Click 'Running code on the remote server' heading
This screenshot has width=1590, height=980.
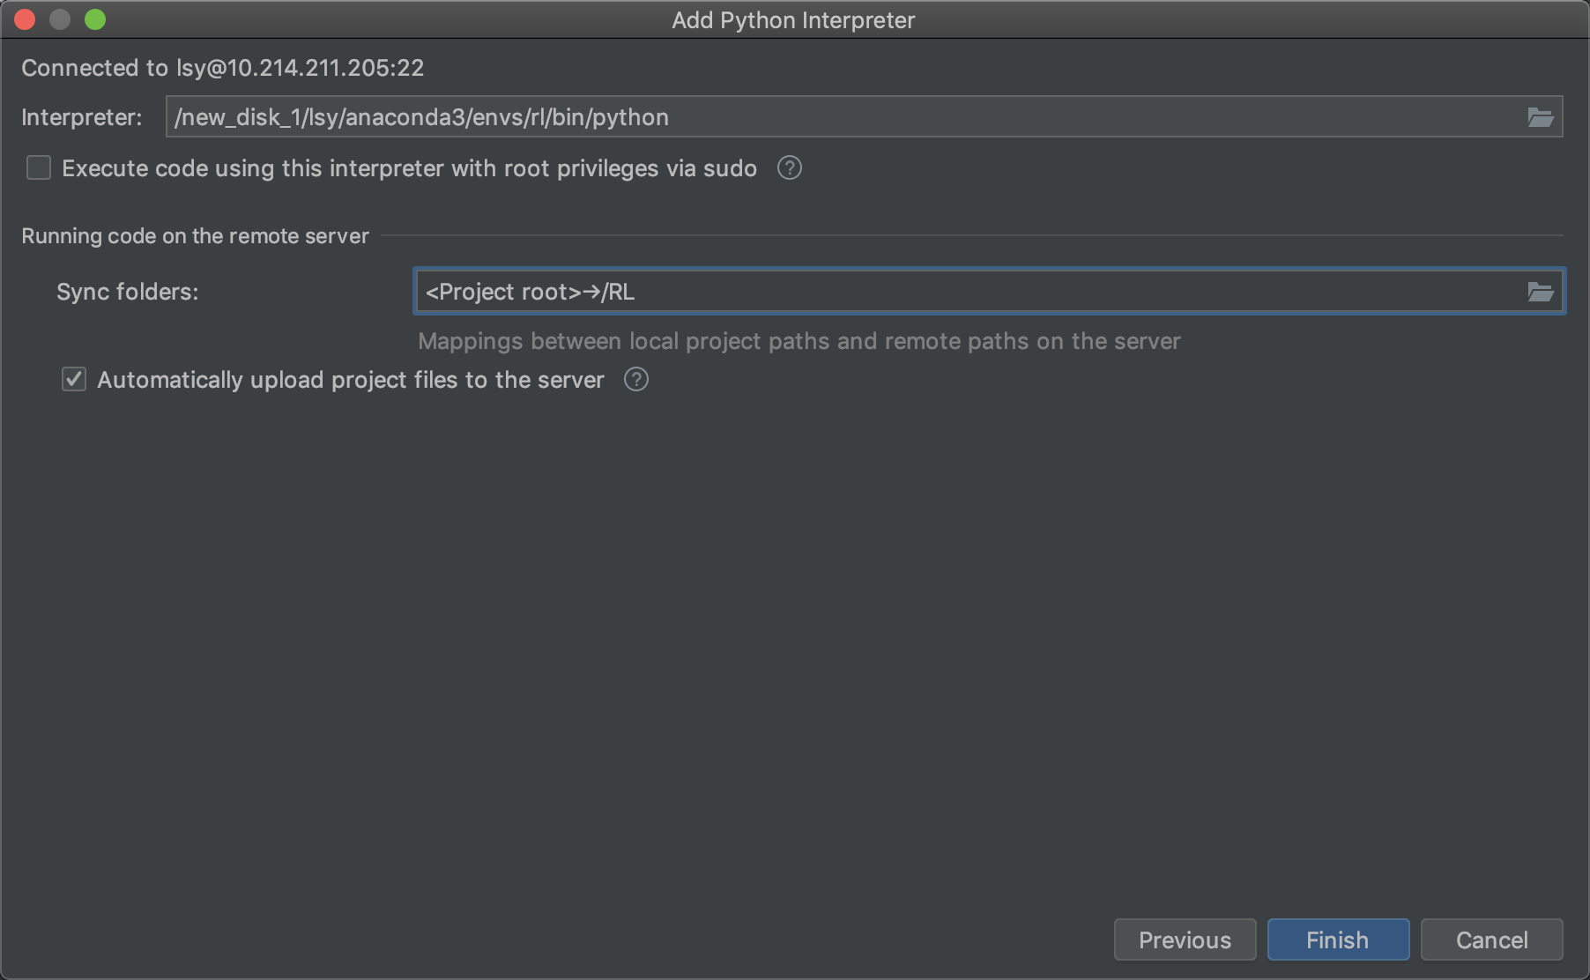tap(195, 236)
